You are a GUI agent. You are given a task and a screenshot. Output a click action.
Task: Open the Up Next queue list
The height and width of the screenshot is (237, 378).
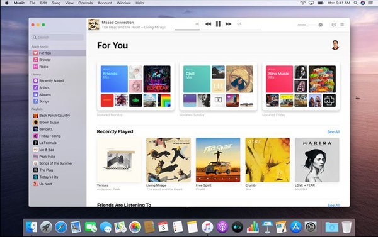(x=342, y=25)
